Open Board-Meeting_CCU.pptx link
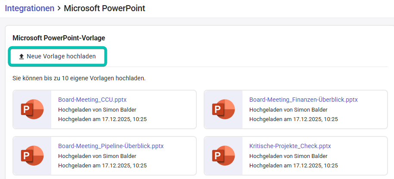Screen dimensions: 394x179 point(92,100)
